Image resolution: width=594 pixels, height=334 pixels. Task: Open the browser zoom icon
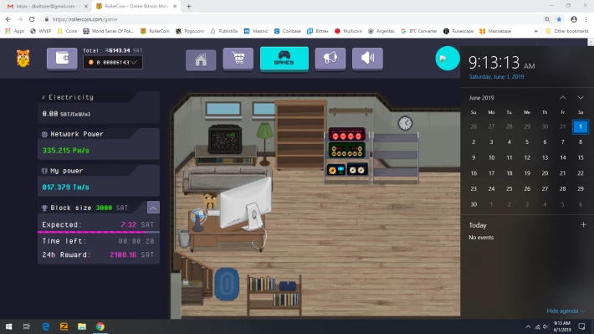(547, 19)
